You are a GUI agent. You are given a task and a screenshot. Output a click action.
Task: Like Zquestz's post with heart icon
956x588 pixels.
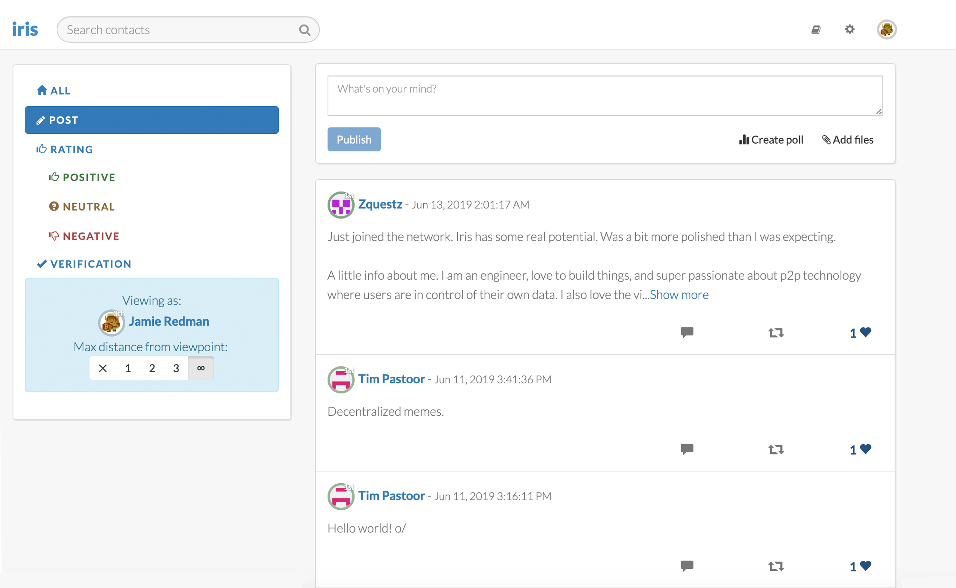click(x=865, y=332)
